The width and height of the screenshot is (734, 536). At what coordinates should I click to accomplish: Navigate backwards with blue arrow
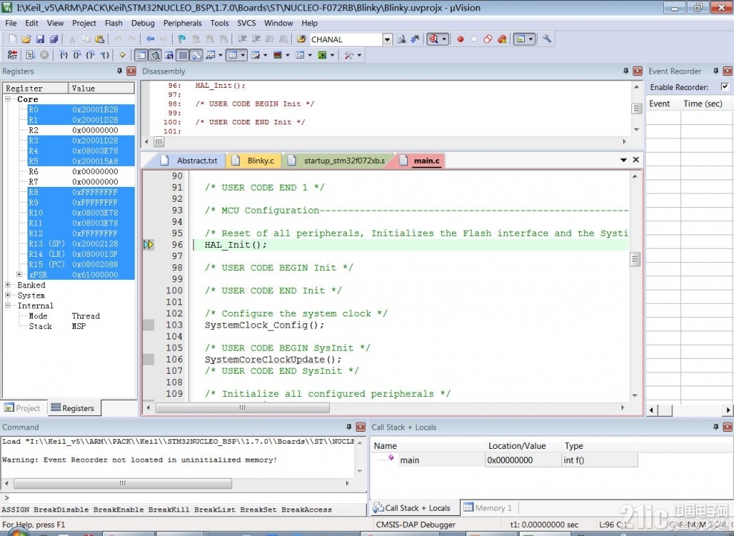150,39
